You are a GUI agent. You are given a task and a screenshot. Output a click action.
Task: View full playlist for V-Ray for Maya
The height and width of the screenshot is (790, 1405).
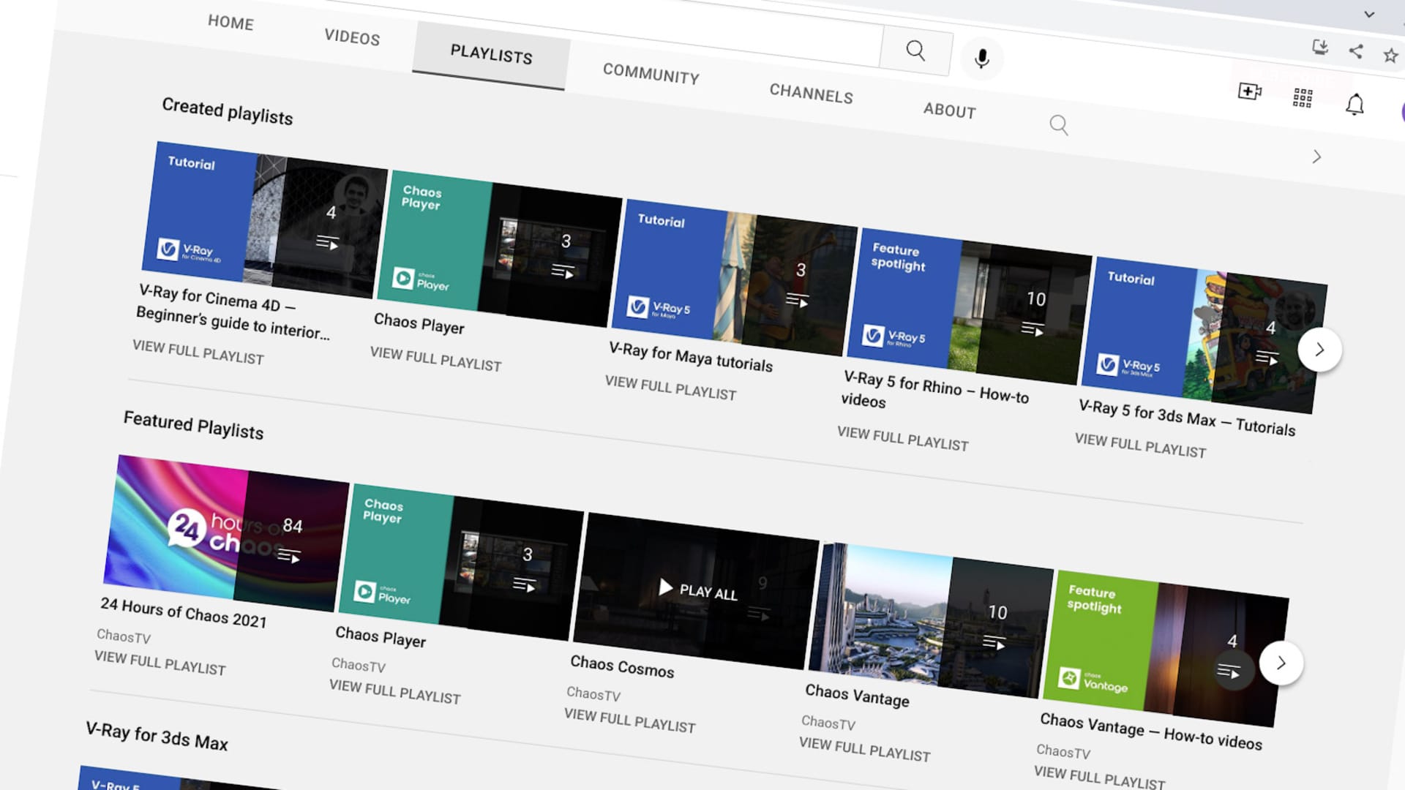[670, 388]
